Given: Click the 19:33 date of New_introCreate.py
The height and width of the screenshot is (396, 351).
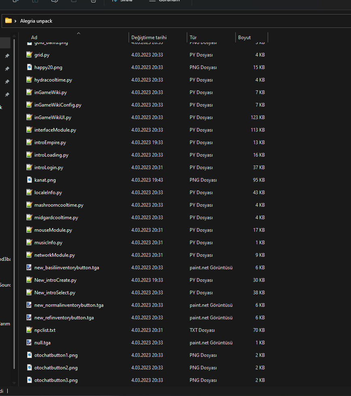Looking at the screenshot, I should pos(147,280).
